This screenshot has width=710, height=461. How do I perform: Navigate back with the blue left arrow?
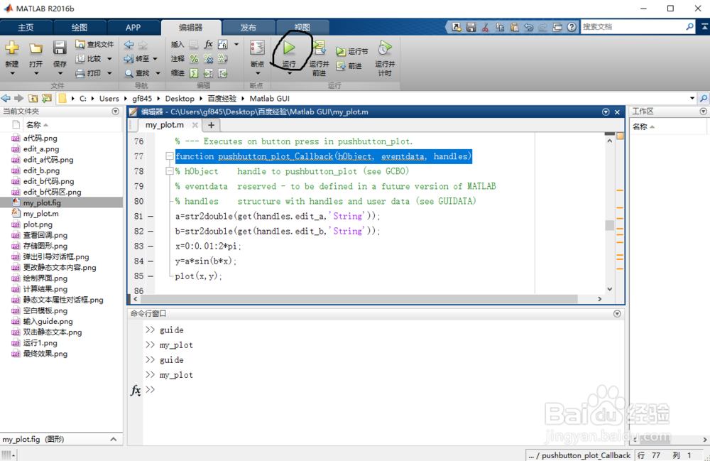129,44
